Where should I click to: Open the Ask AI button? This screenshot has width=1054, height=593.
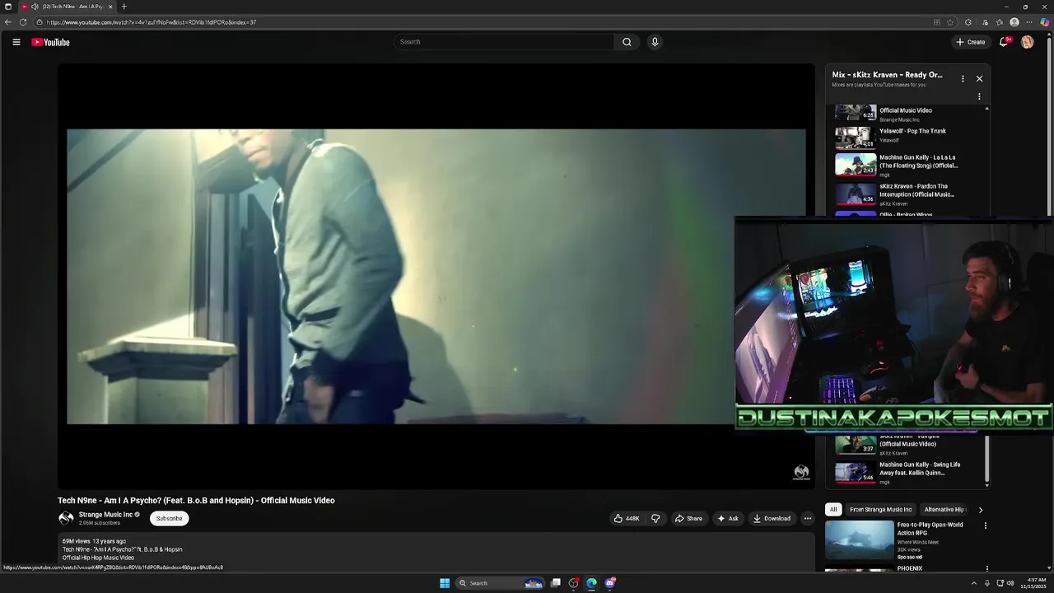(x=727, y=518)
